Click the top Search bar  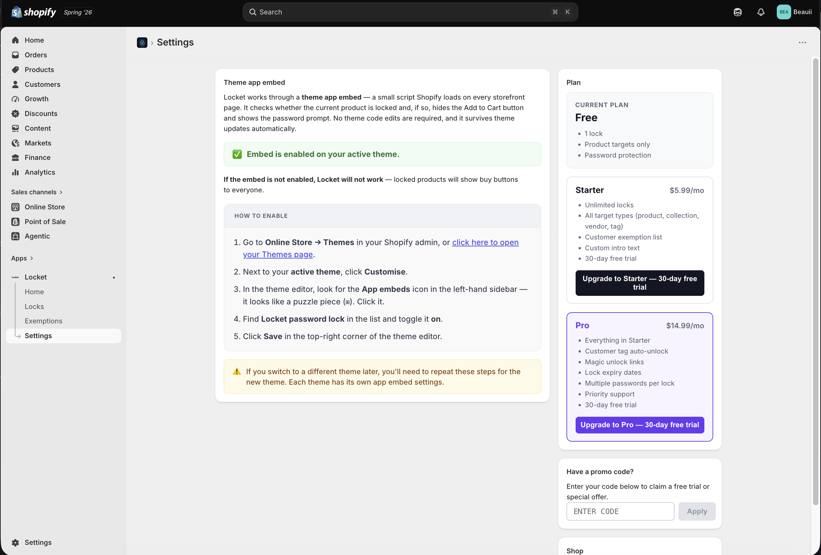pos(410,12)
